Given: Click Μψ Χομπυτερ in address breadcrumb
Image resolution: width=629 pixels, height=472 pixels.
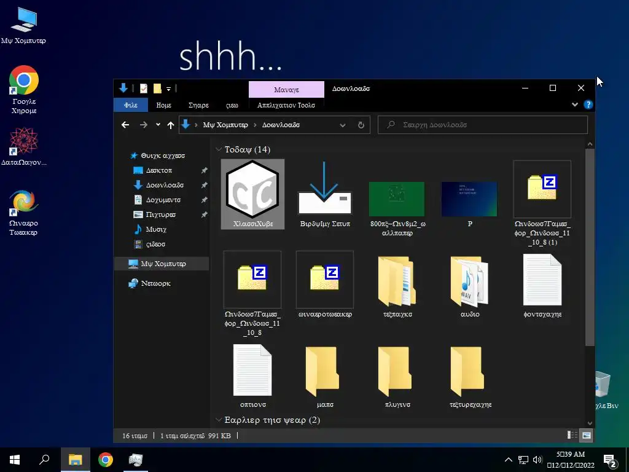Looking at the screenshot, I should click(225, 125).
